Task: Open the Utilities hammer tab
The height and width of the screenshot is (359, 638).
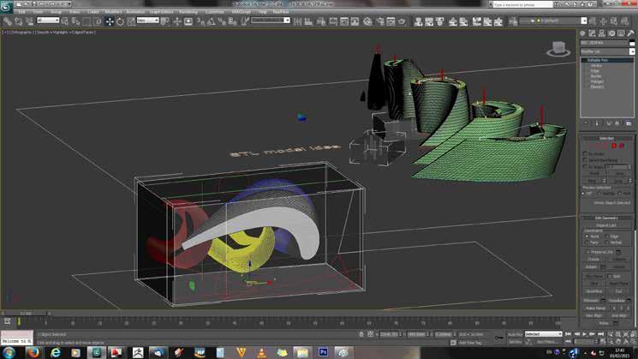Action: (630, 33)
